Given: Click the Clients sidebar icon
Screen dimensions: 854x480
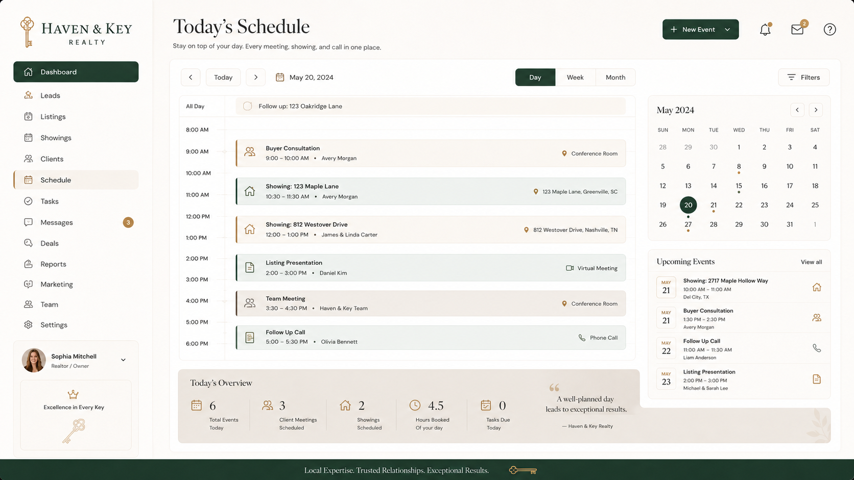Looking at the screenshot, I should click(x=29, y=159).
